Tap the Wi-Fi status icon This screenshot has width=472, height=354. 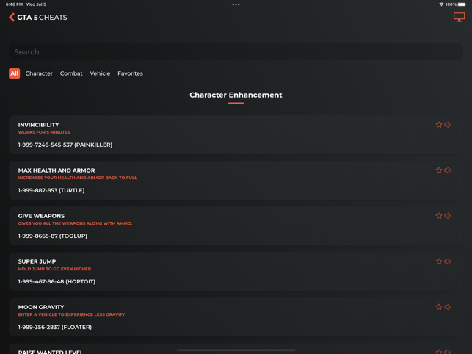pos(441,4)
